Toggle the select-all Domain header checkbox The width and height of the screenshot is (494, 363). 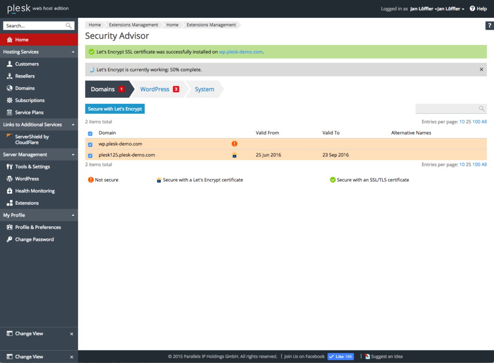tap(90, 133)
